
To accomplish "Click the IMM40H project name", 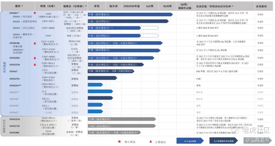I will pyautogui.click(x=14, y=133).
